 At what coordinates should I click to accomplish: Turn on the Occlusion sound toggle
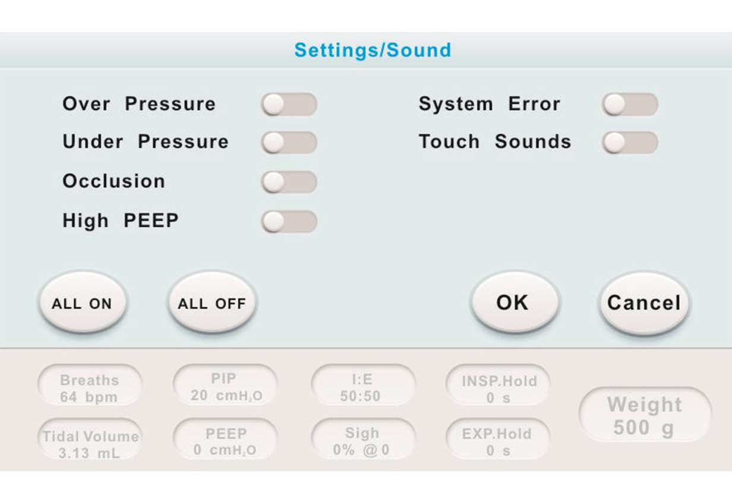tap(289, 182)
